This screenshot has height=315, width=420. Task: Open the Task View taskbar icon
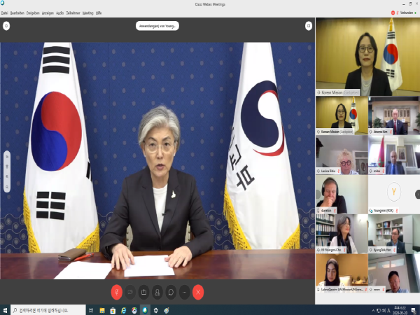pyautogui.click(x=93, y=309)
